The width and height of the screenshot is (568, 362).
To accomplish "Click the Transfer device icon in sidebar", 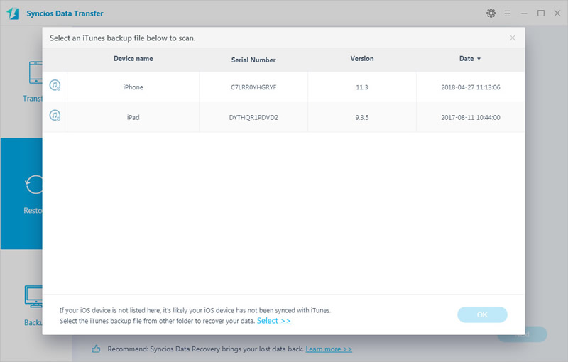I will [x=35, y=72].
